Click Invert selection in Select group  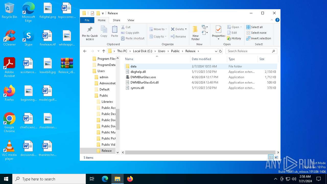pos(259,38)
